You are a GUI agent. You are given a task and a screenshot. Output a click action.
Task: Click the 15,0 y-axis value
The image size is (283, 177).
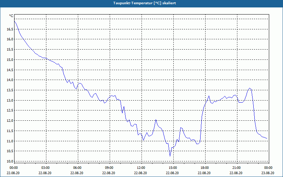tap(10, 59)
